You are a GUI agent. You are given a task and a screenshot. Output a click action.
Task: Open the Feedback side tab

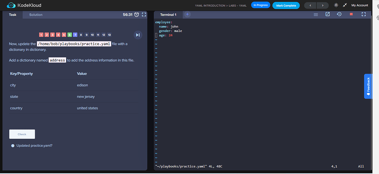point(368,86)
